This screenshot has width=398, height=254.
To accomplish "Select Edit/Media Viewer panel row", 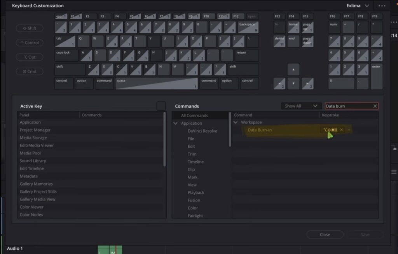I will click(90, 145).
